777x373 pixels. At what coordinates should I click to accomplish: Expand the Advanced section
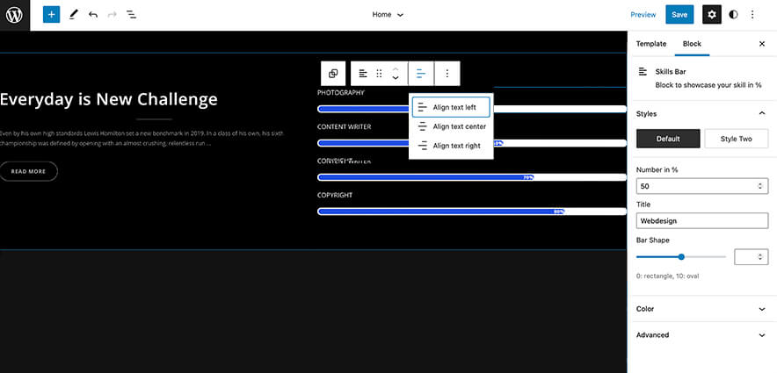tap(702, 335)
